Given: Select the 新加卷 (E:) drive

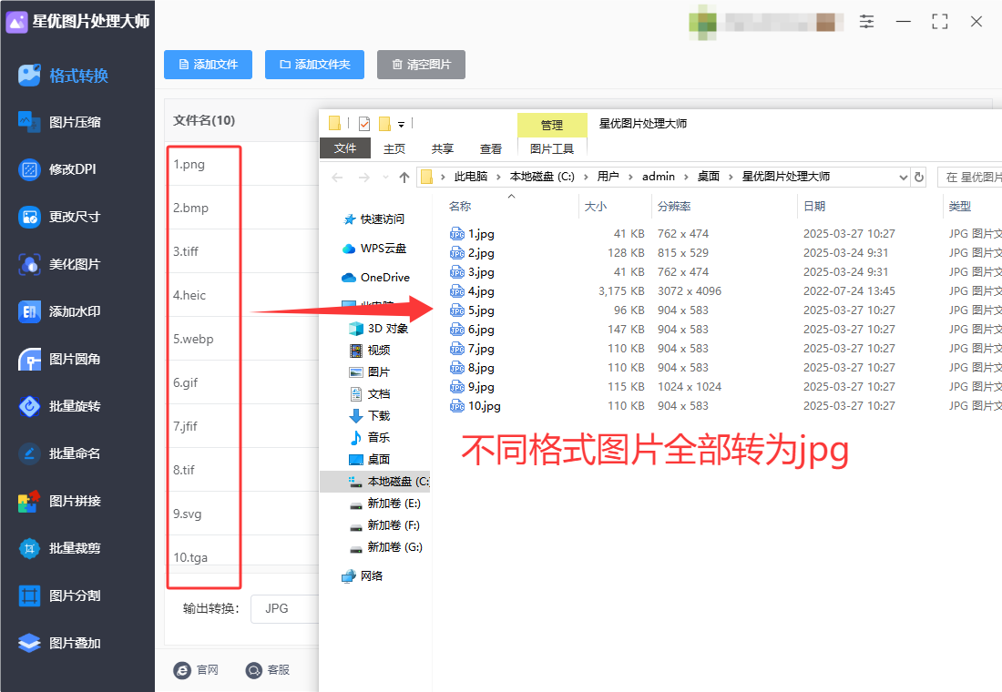Looking at the screenshot, I should 385,504.
